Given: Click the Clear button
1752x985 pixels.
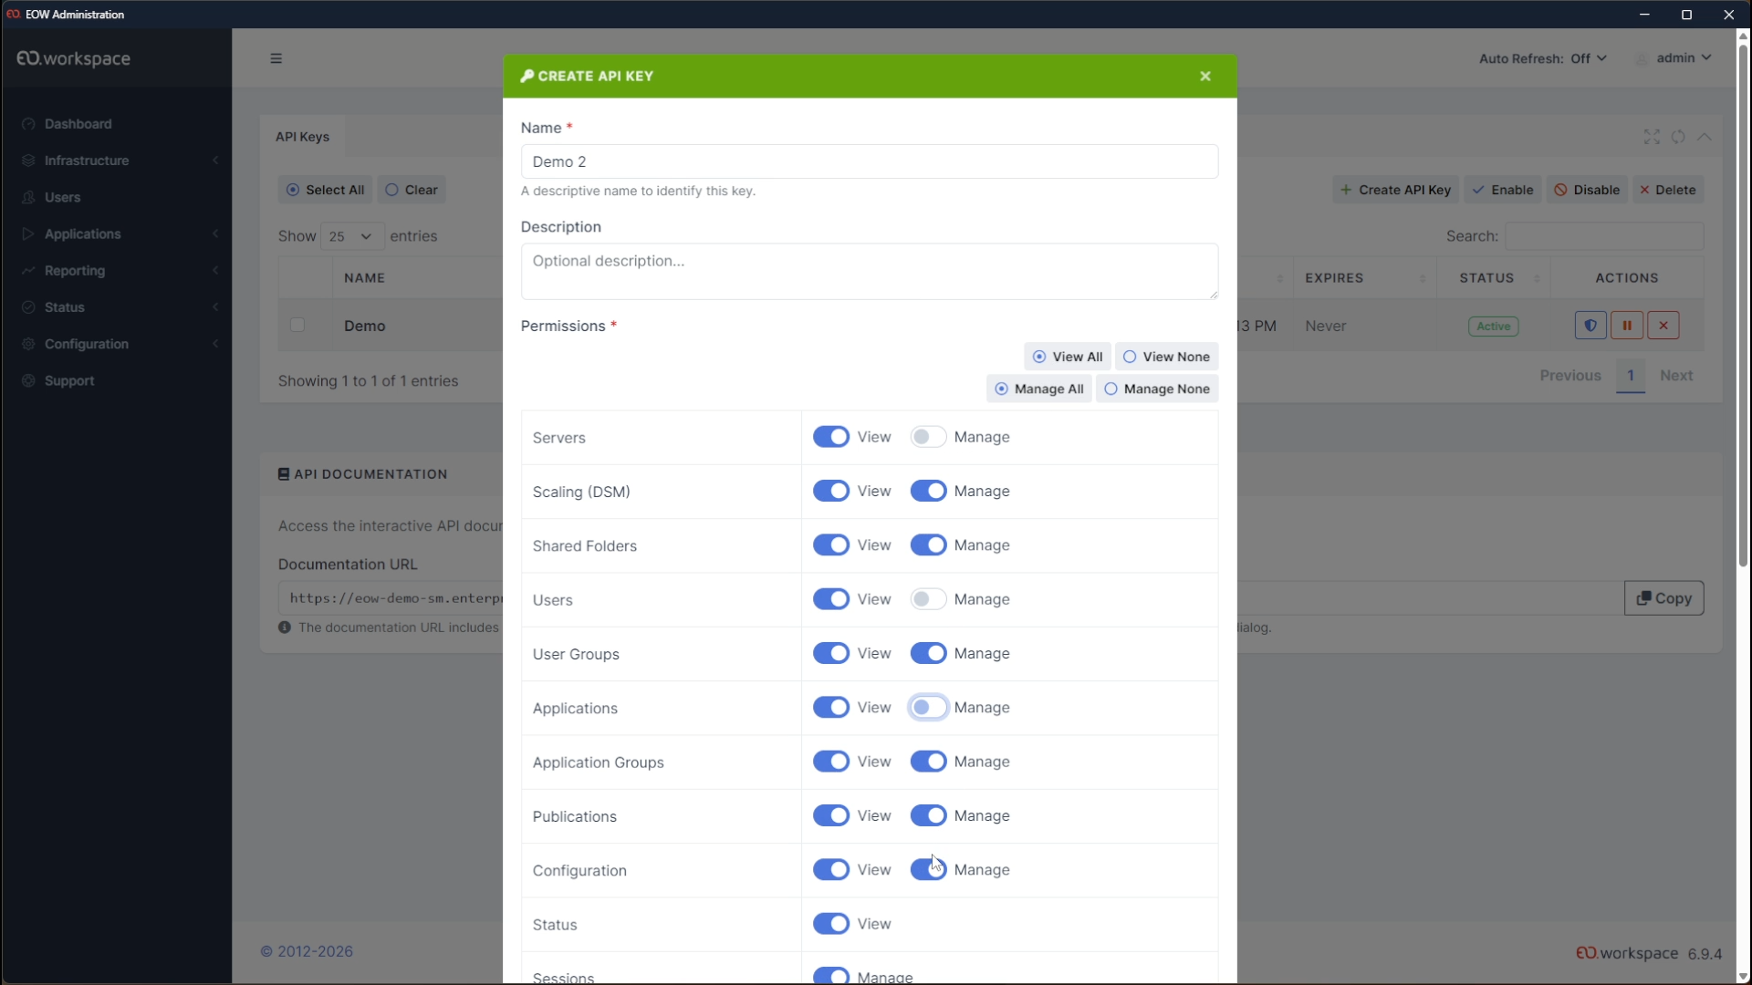Looking at the screenshot, I should coord(412,190).
